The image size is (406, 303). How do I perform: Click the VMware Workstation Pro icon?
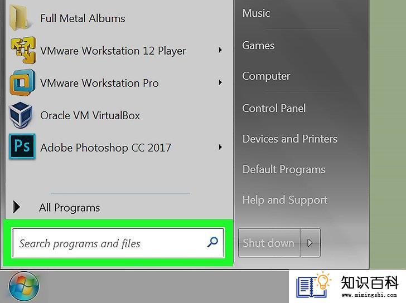(x=22, y=82)
